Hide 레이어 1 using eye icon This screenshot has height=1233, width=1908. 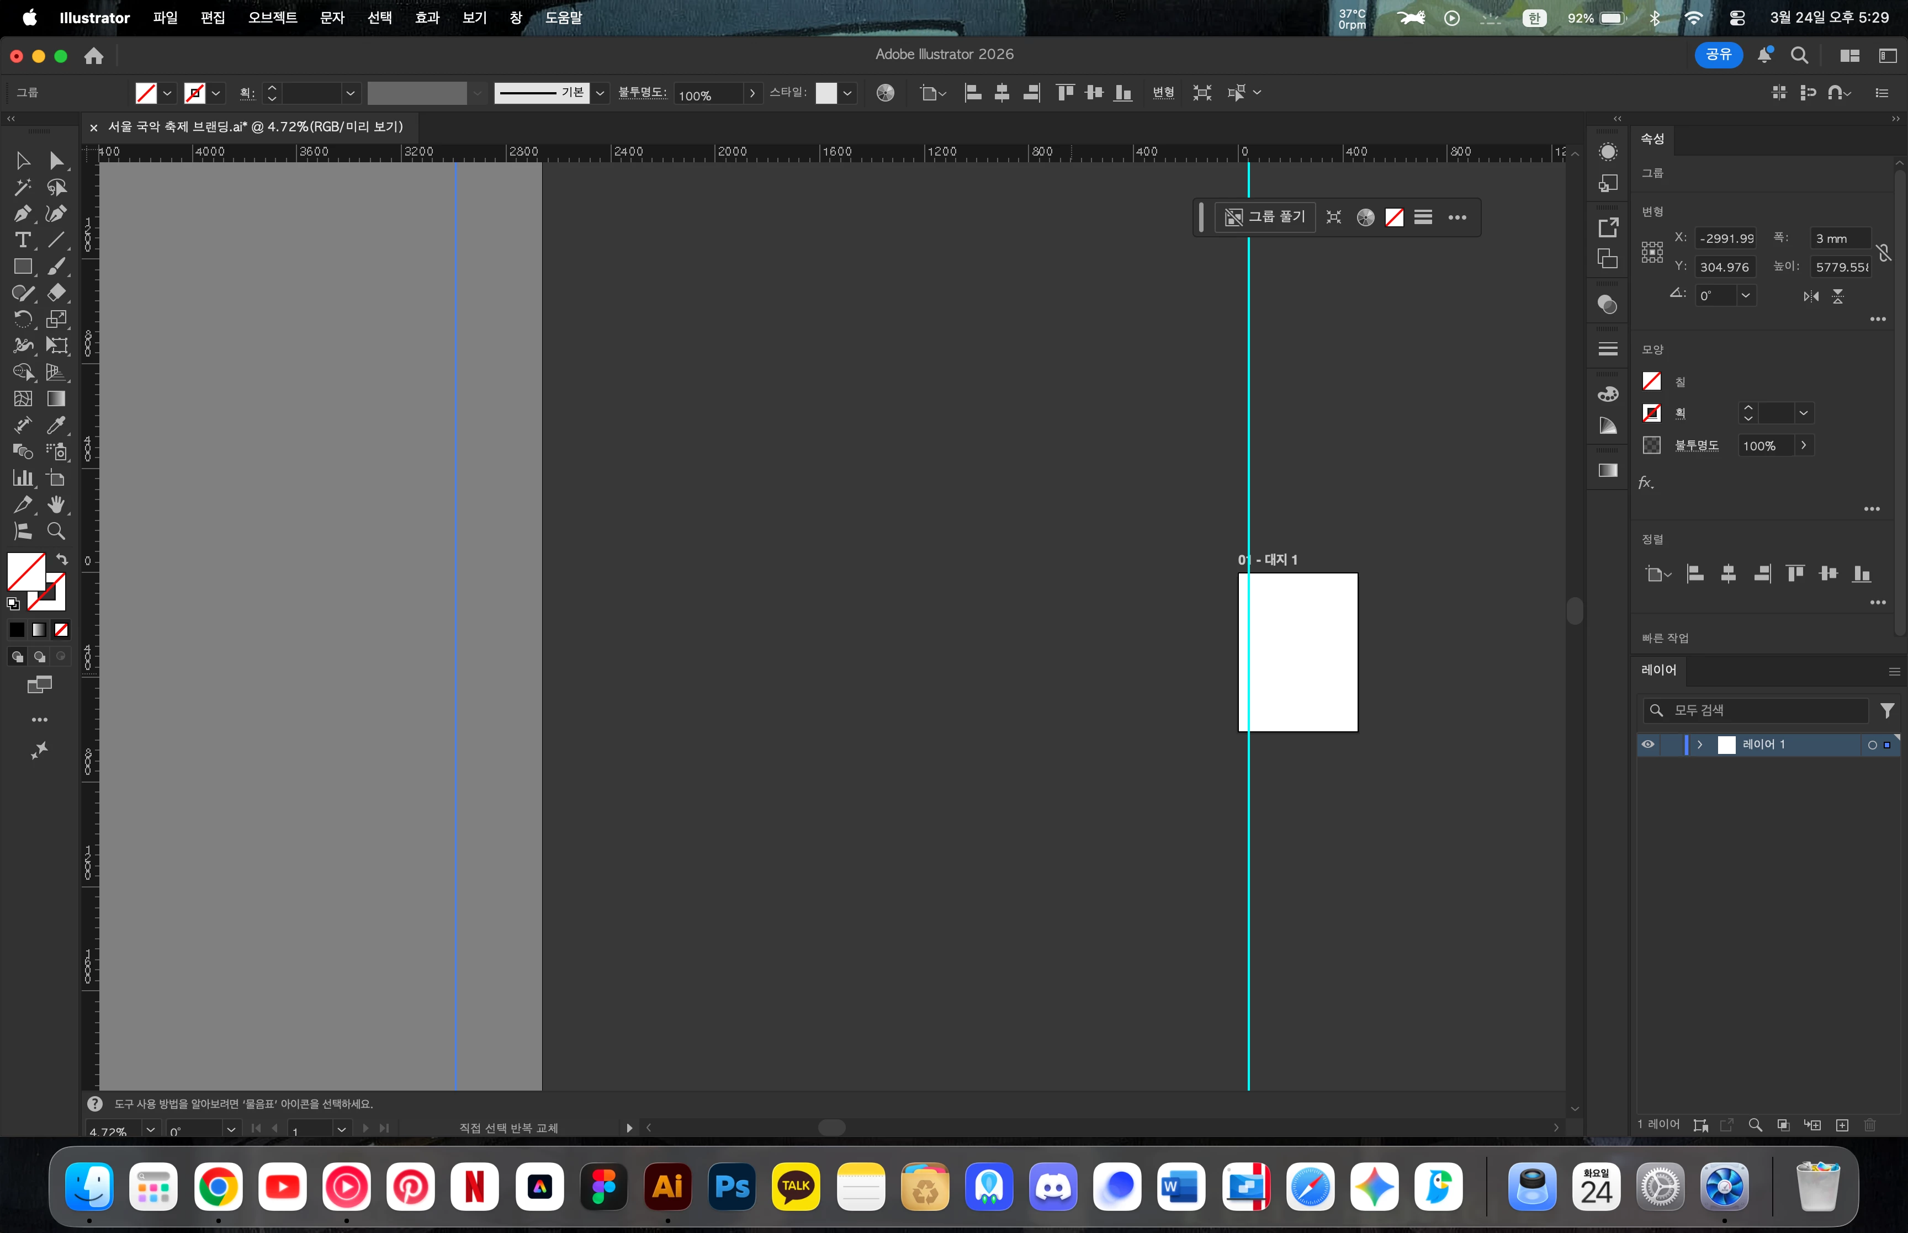click(1648, 745)
